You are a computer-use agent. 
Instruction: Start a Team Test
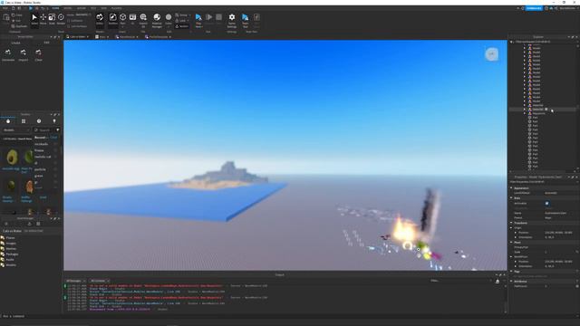click(x=245, y=20)
